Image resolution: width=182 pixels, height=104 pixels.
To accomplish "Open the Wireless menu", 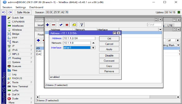I will 17,30.
